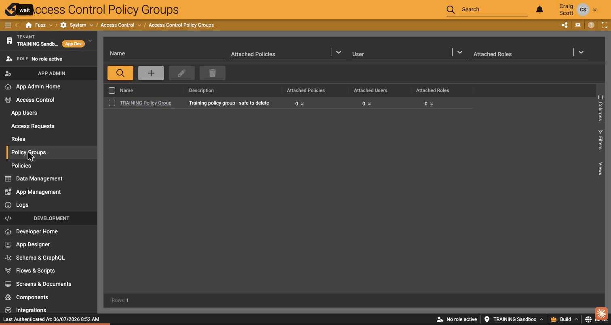Click the trash delete button

(213, 73)
